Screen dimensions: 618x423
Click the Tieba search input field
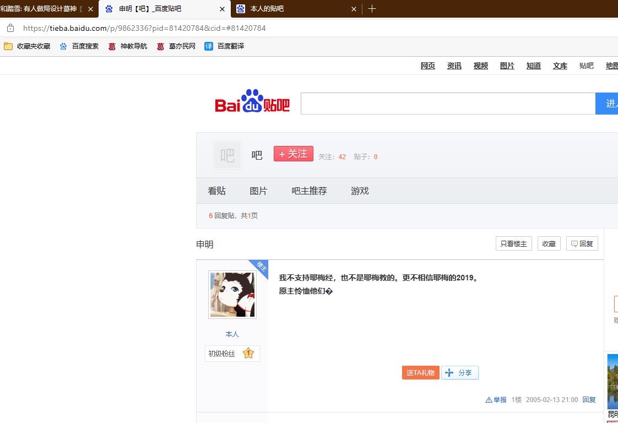click(447, 104)
